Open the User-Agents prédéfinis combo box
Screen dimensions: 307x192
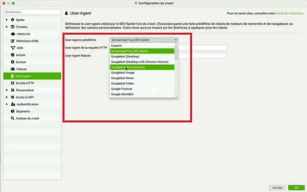[x=144, y=40]
